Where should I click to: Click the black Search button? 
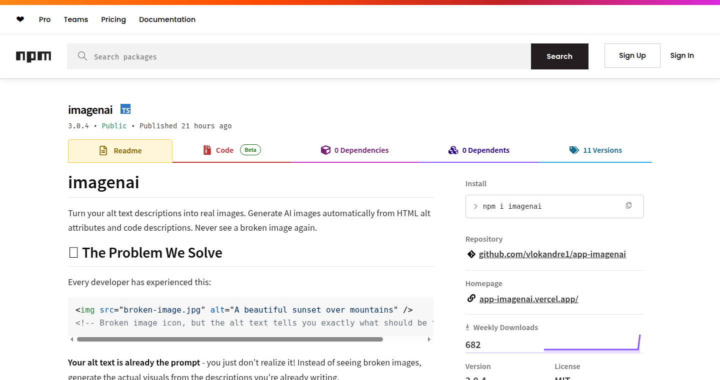tap(559, 56)
